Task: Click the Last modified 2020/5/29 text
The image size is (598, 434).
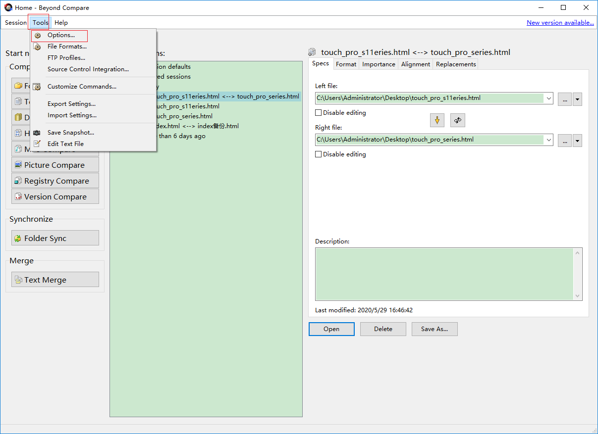Action: 364,310
